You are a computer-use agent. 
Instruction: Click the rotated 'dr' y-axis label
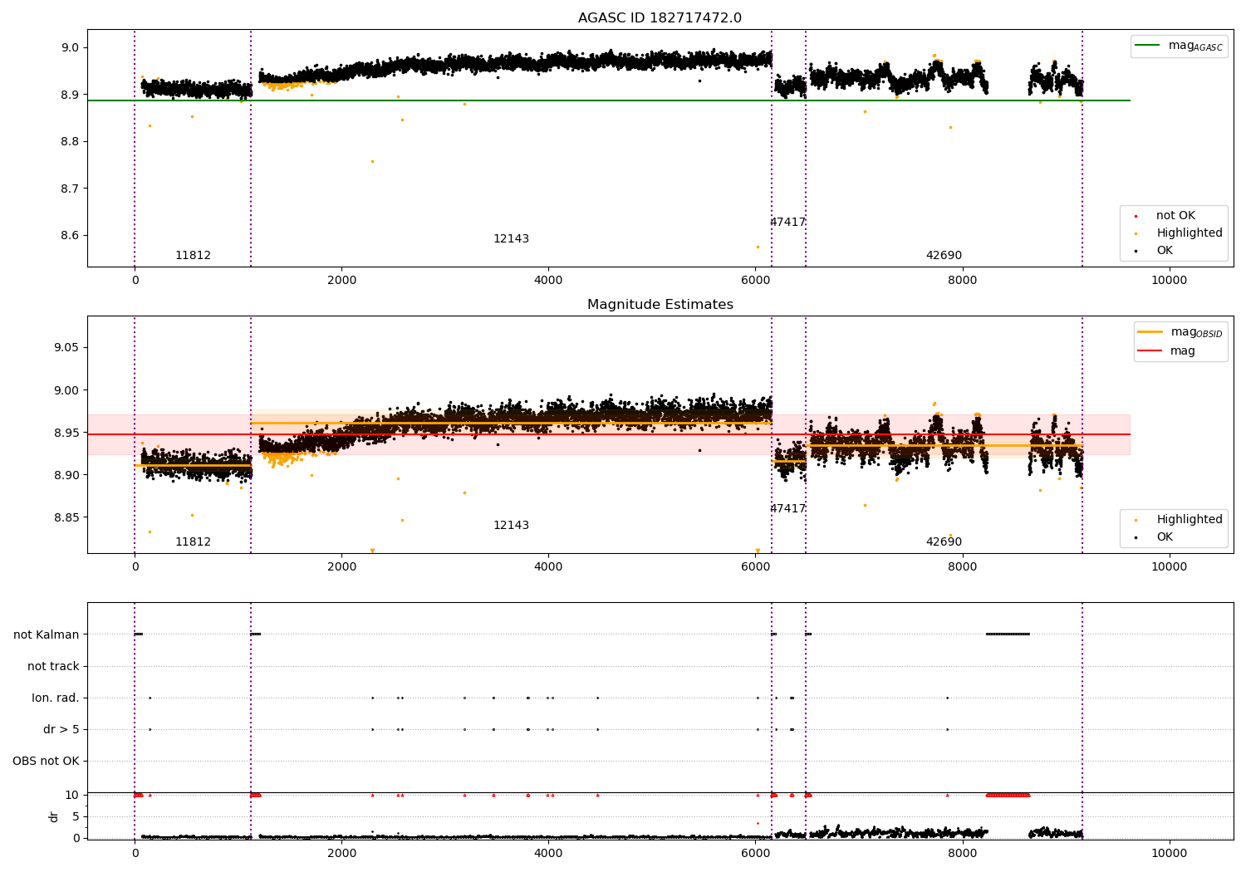coord(54,817)
